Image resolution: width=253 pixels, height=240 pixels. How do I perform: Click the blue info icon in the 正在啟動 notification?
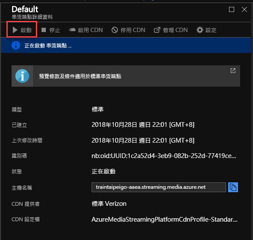click(16, 45)
